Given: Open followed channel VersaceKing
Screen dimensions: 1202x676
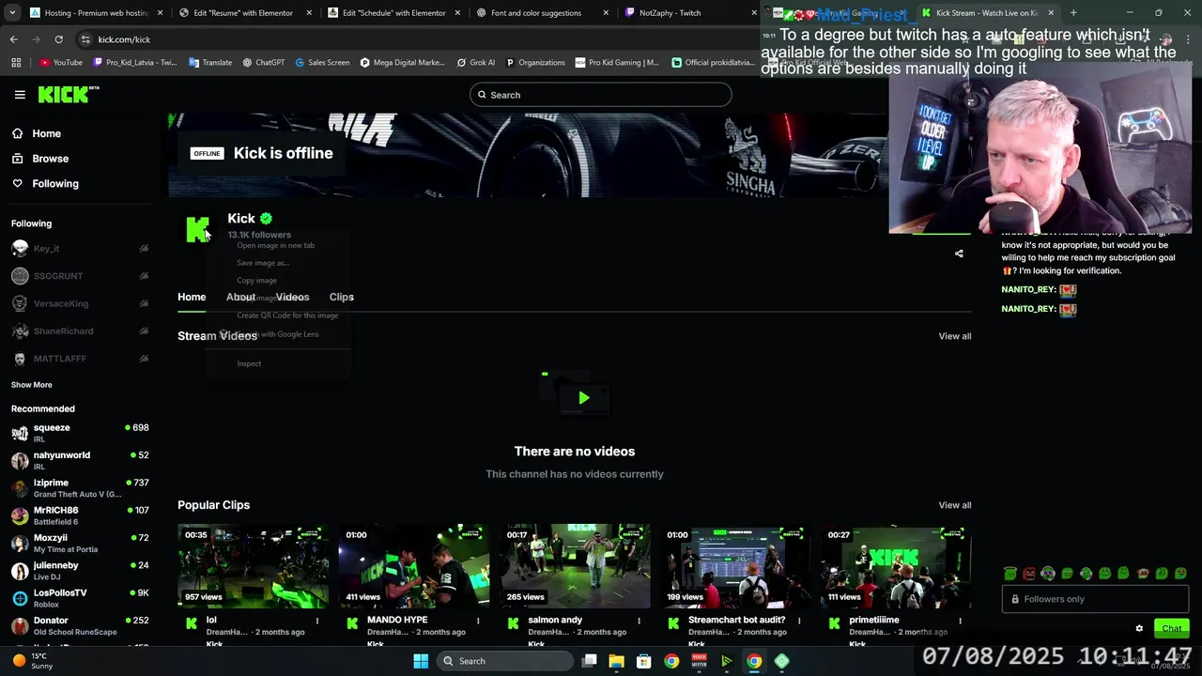Looking at the screenshot, I should pyautogui.click(x=80, y=304).
